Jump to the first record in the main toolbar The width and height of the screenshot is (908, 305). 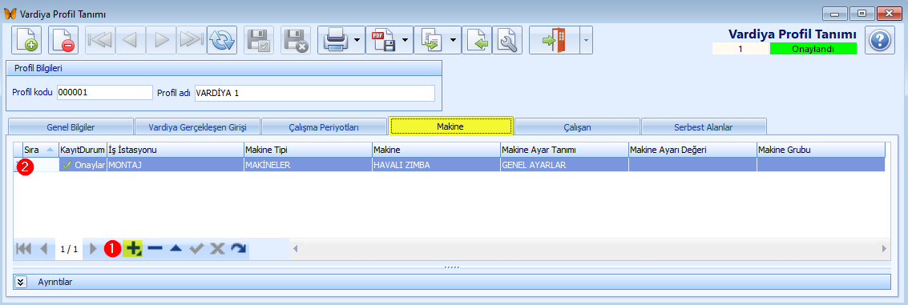[x=100, y=41]
